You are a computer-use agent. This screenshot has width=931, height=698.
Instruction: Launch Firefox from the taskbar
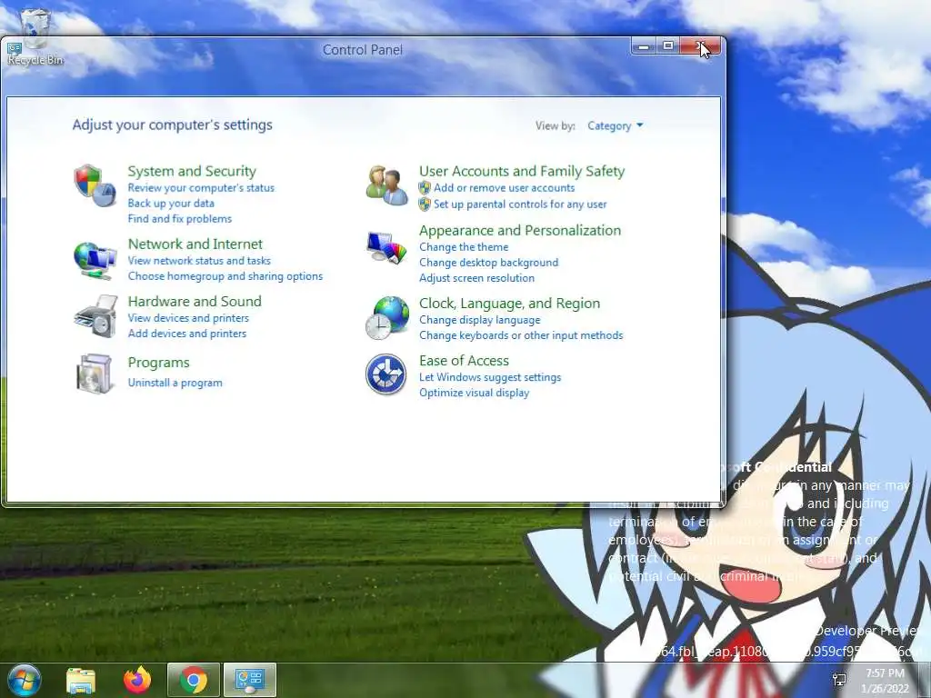point(137,680)
